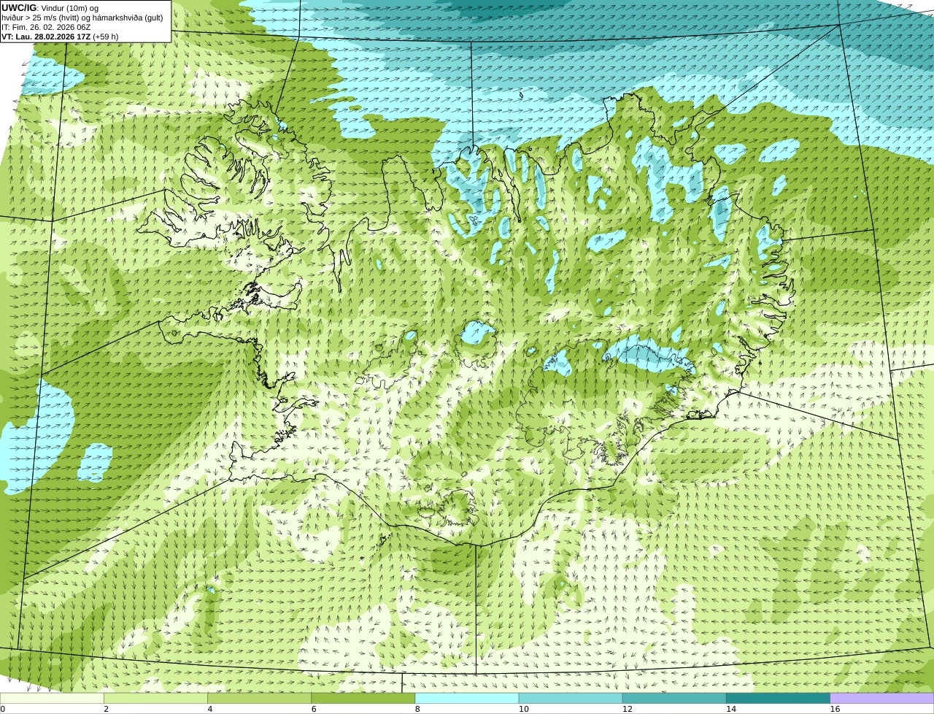Click the legend scale label '6'
The image size is (934, 714).
314,709
